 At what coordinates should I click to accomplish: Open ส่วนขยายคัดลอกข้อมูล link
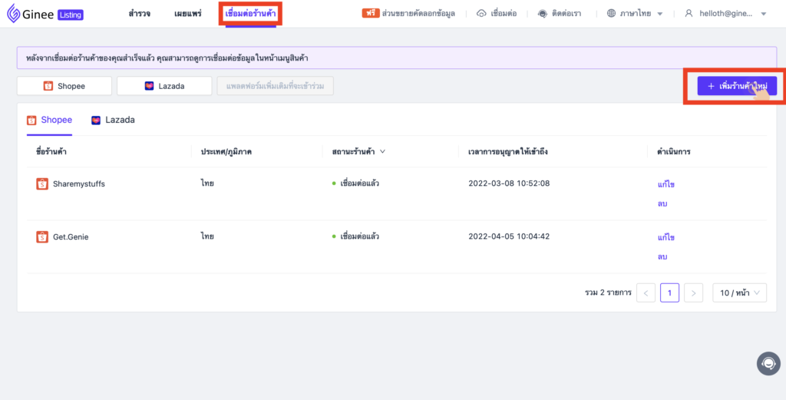click(x=418, y=14)
